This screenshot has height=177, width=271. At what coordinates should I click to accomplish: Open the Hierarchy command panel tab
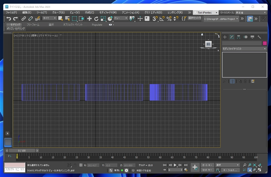(x=238, y=37)
